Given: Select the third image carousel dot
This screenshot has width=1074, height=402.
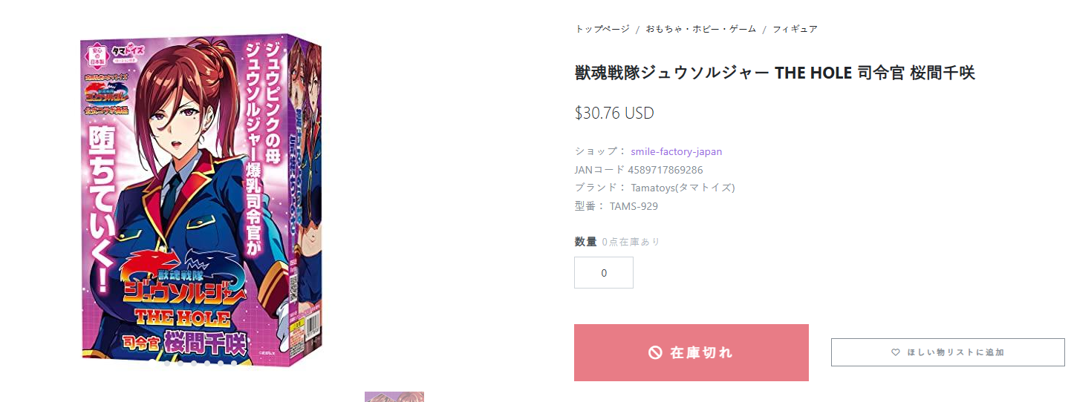Looking at the screenshot, I should [180, 363].
